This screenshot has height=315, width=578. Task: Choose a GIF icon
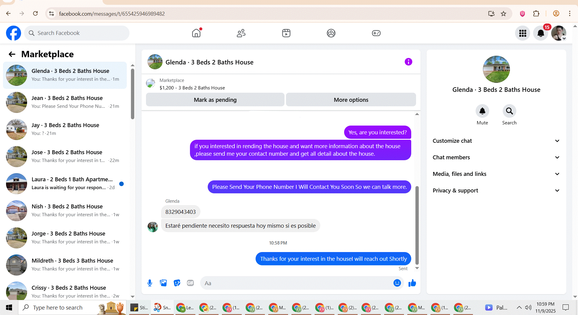191,283
